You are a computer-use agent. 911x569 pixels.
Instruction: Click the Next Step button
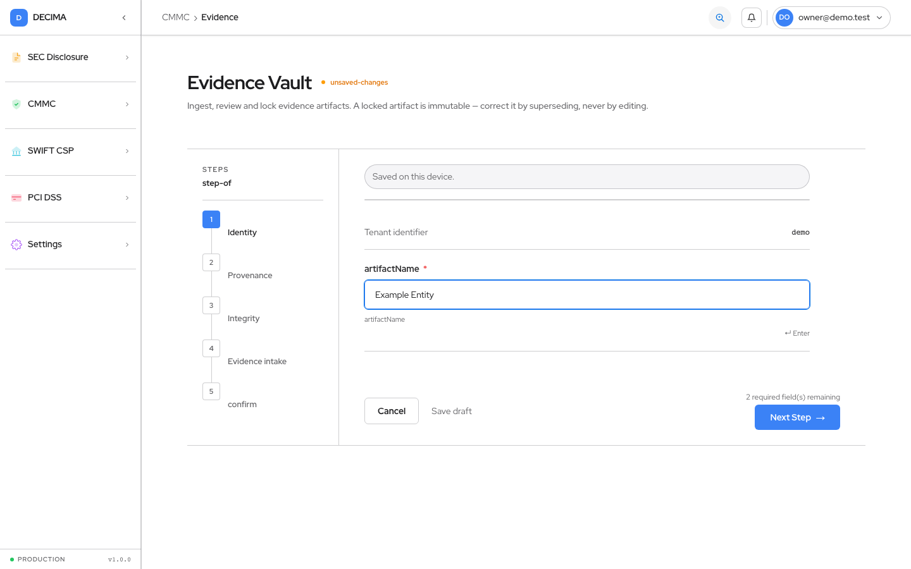click(x=797, y=417)
